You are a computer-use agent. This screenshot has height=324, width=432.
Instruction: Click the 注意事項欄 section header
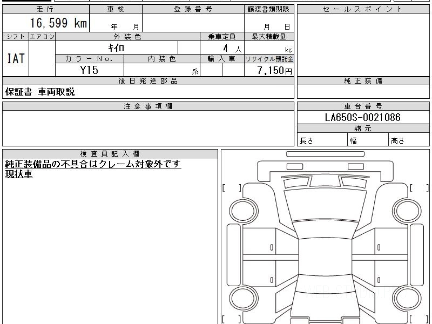tap(148, 106)
